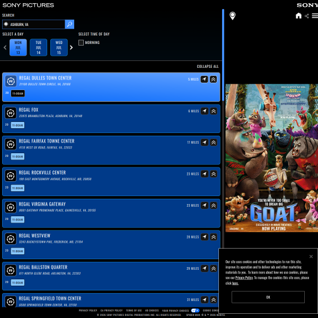The image size is (318, 318).
Task: Click the search magnifier button
Action: click(69, 24)
